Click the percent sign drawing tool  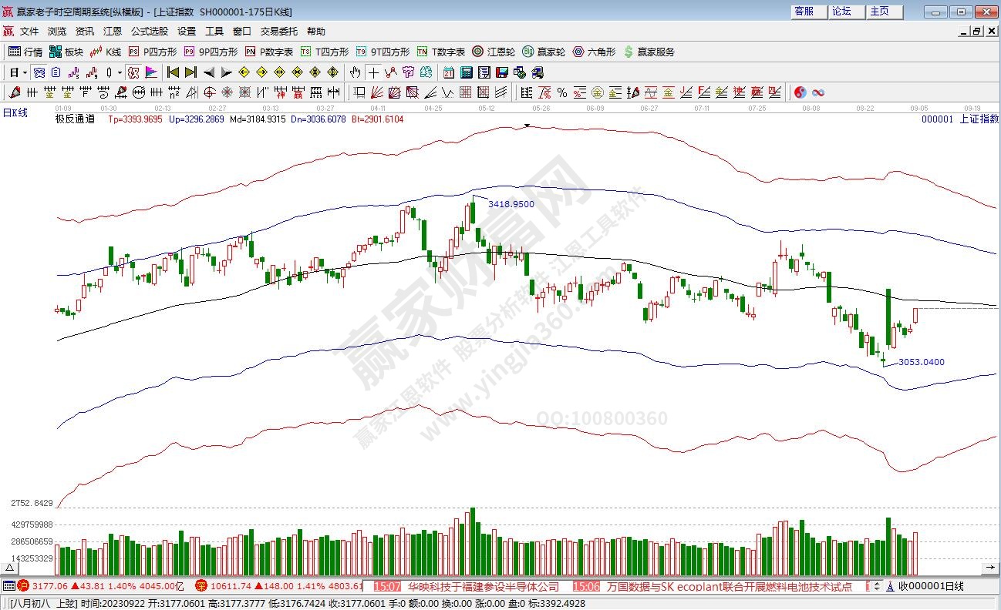coord(562,92)
